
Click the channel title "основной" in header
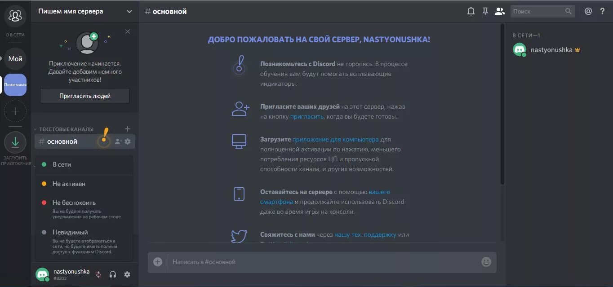pyautogui.click(x=169, y=11)
